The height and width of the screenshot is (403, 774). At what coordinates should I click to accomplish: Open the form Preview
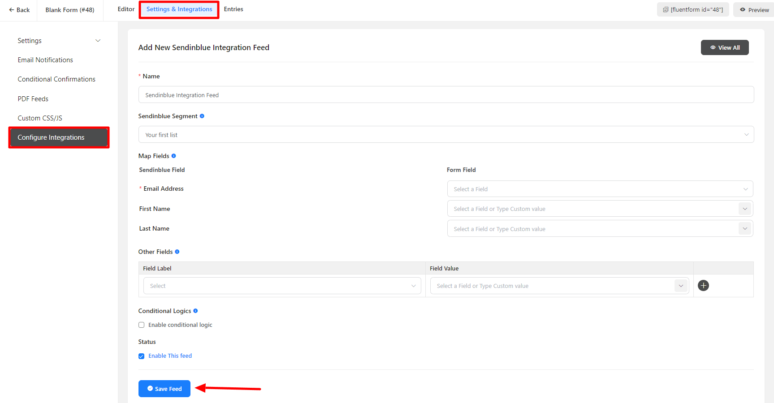pyautogui.click(x=754, y=10)
